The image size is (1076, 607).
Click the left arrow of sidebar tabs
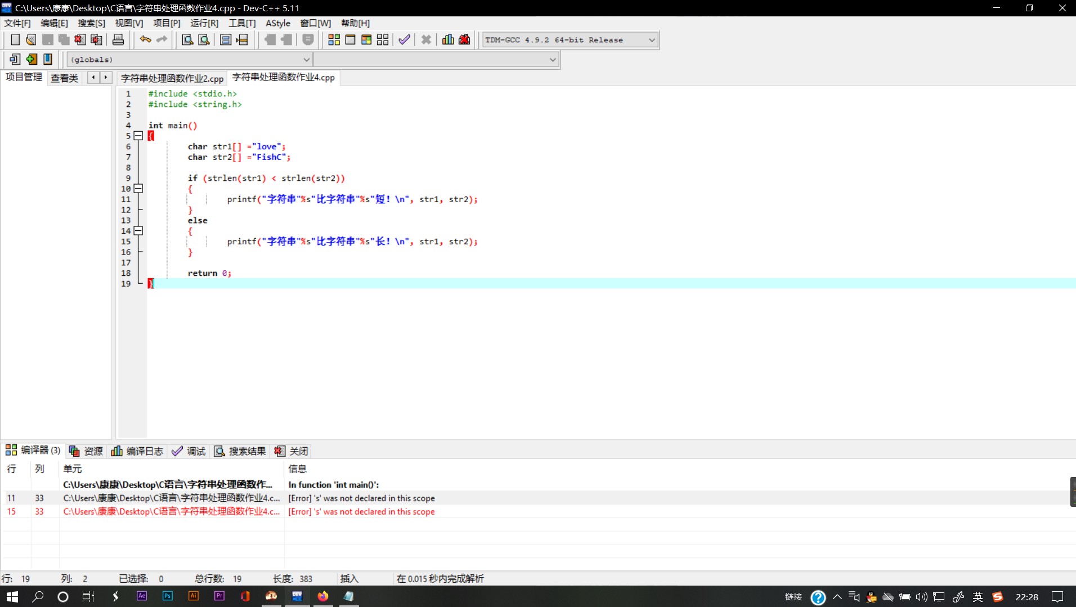tap(93, 78)
